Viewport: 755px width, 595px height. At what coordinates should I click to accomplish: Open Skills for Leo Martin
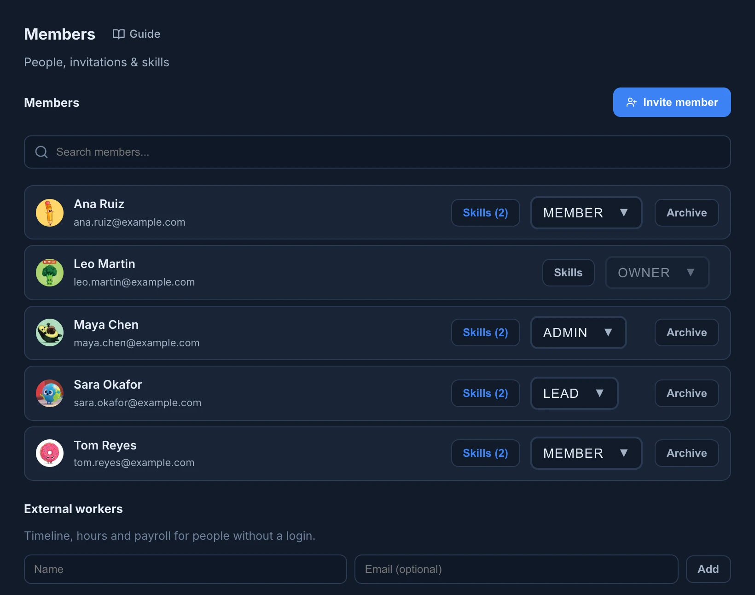coord(569,273)
